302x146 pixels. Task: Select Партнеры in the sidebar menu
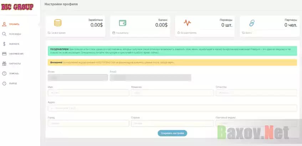click(x=15, y=64)
